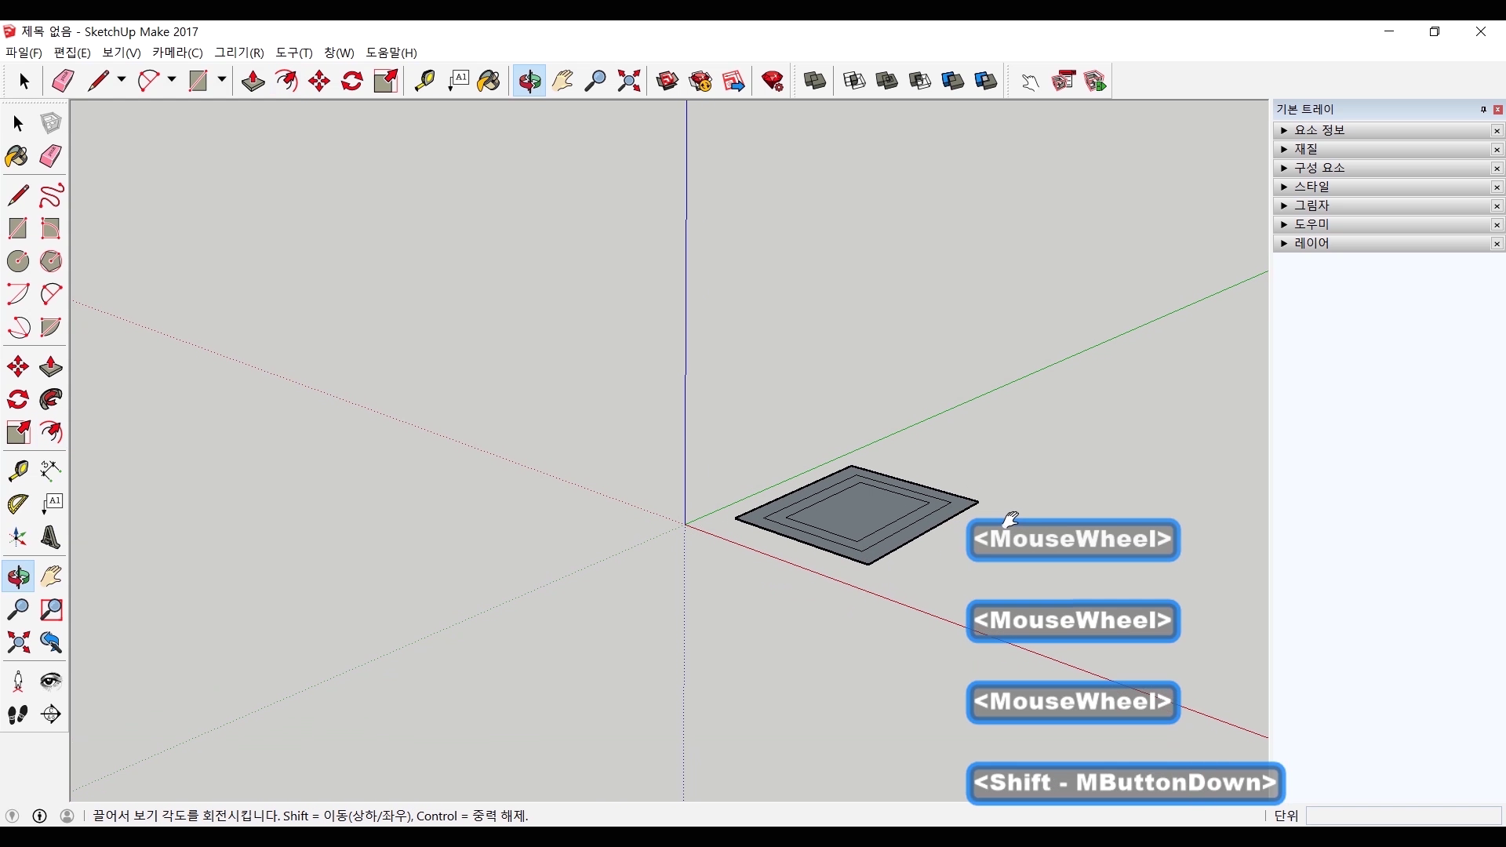Select the Pan hand tool in top toolbar

click(x=562, y=81)
